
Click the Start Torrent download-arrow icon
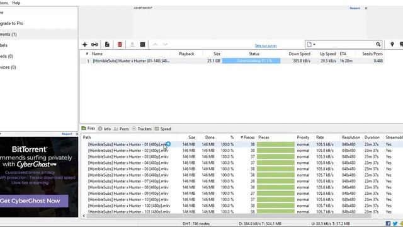tap(132, 45)
